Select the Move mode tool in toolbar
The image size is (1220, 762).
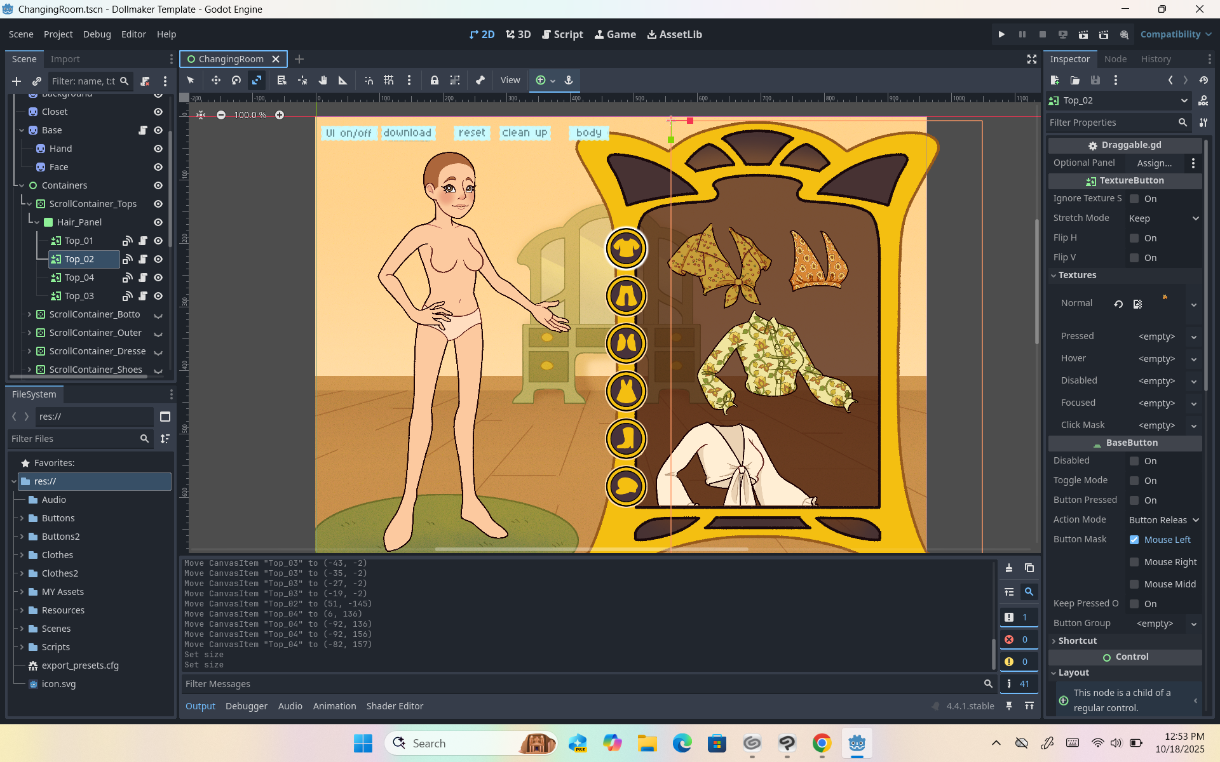coord(215,80)
